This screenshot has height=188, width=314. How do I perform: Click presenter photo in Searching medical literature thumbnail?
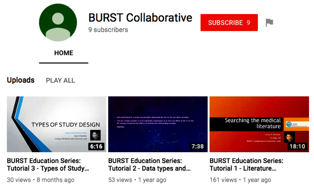(x=289, y=137)
